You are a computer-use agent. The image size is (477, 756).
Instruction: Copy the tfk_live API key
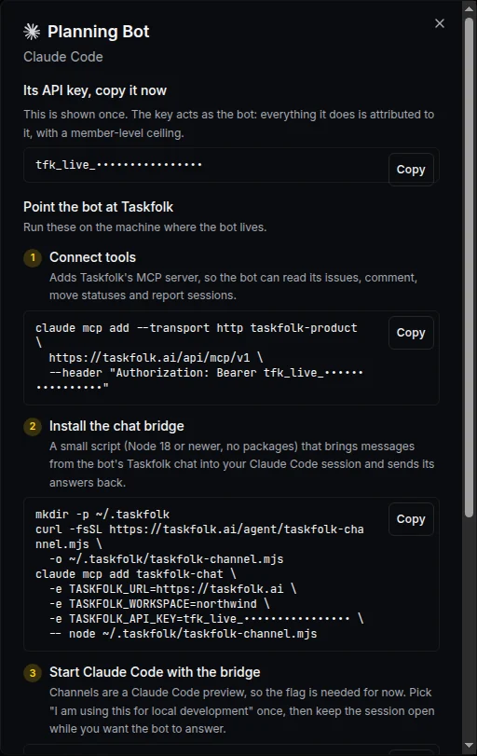[411, 170]
